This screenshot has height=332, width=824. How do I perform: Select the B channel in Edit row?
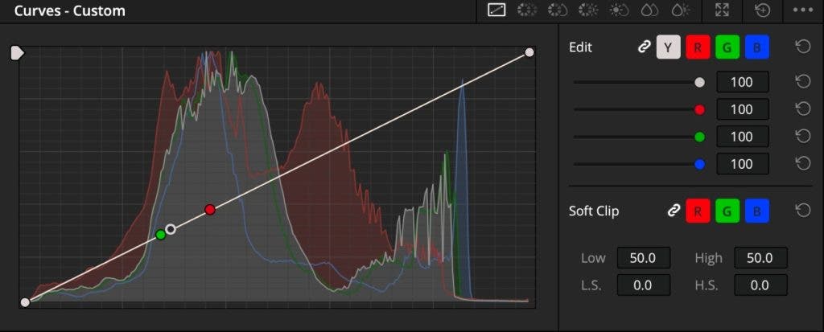[x=756, y=47]
